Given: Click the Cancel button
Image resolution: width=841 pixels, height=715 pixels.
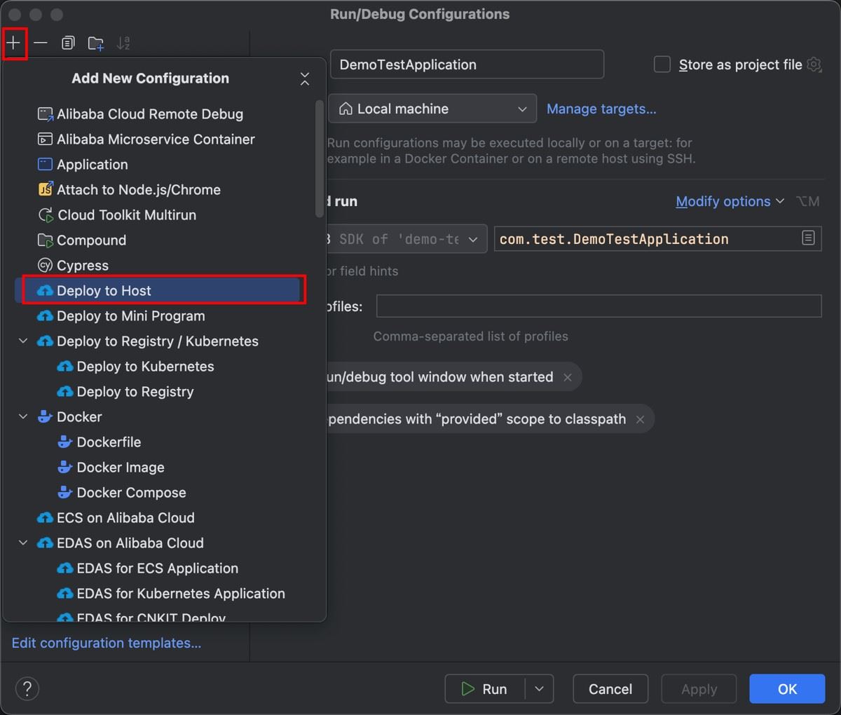Looking at the screenshot, I should click(x=610, y=688).
